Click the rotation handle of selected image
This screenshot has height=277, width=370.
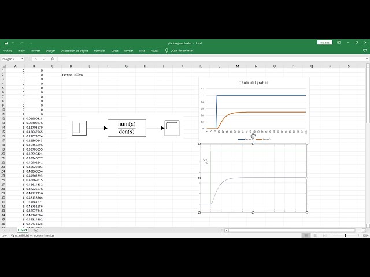pyautogui.click(x=253, y=136)
